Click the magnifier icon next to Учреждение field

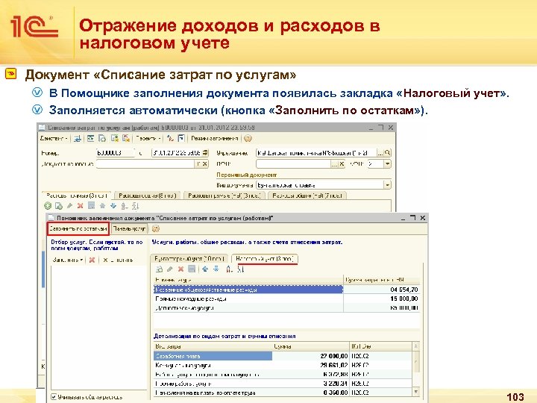pyautogui.click(x=387, y=153)
